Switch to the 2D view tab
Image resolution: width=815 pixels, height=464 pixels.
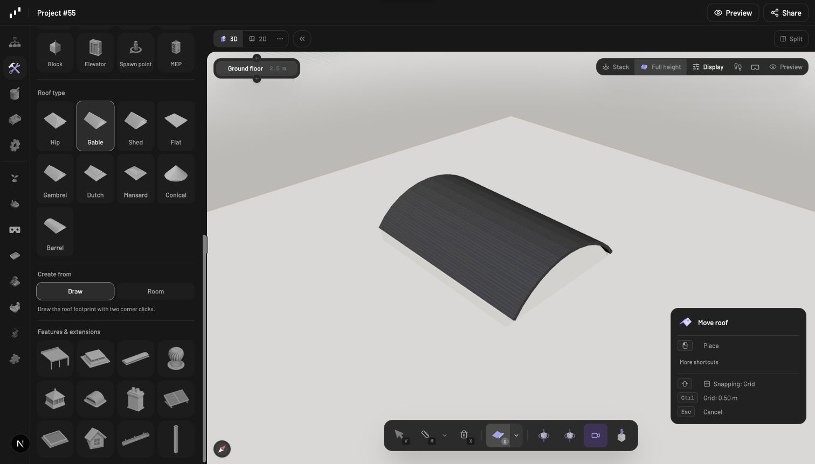(258, 39)
